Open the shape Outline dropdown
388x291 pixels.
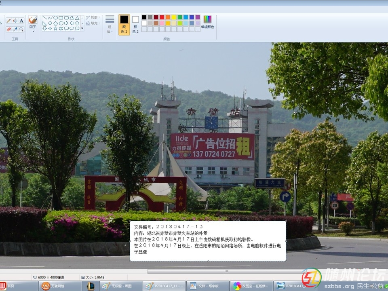93,18
